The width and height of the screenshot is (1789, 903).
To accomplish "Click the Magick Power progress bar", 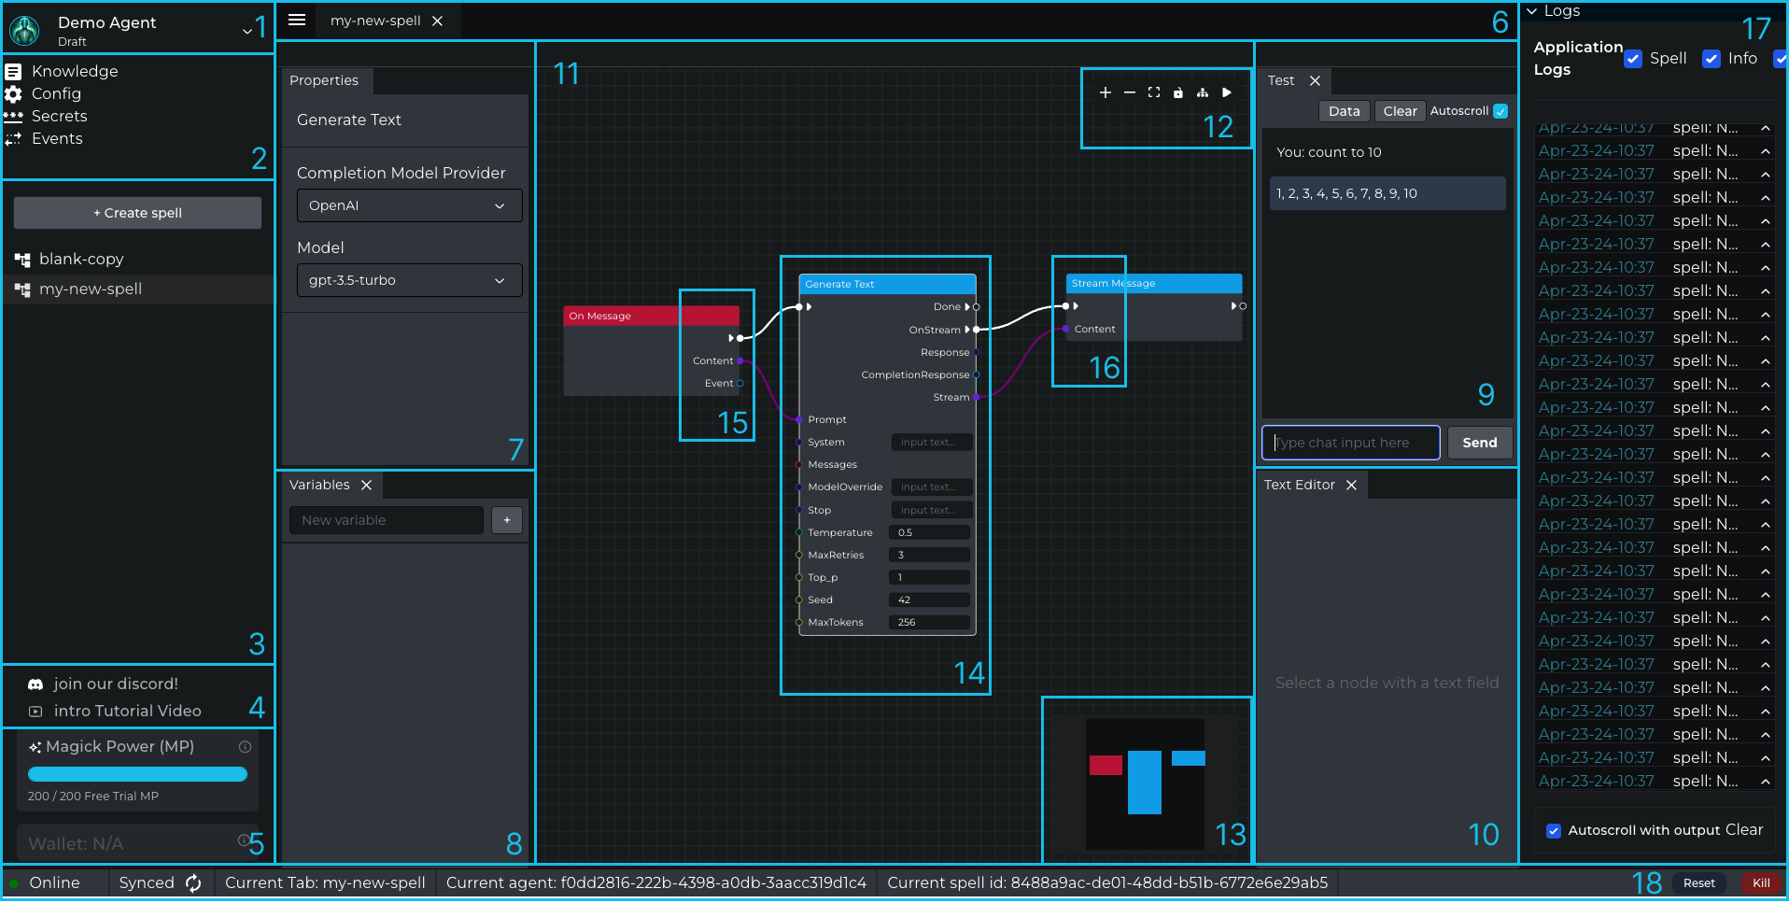I will 137,774.
